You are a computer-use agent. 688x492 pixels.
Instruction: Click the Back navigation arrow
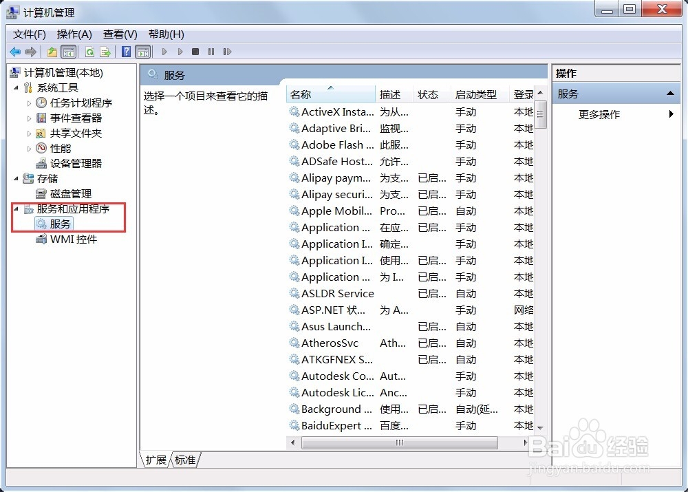15,51
